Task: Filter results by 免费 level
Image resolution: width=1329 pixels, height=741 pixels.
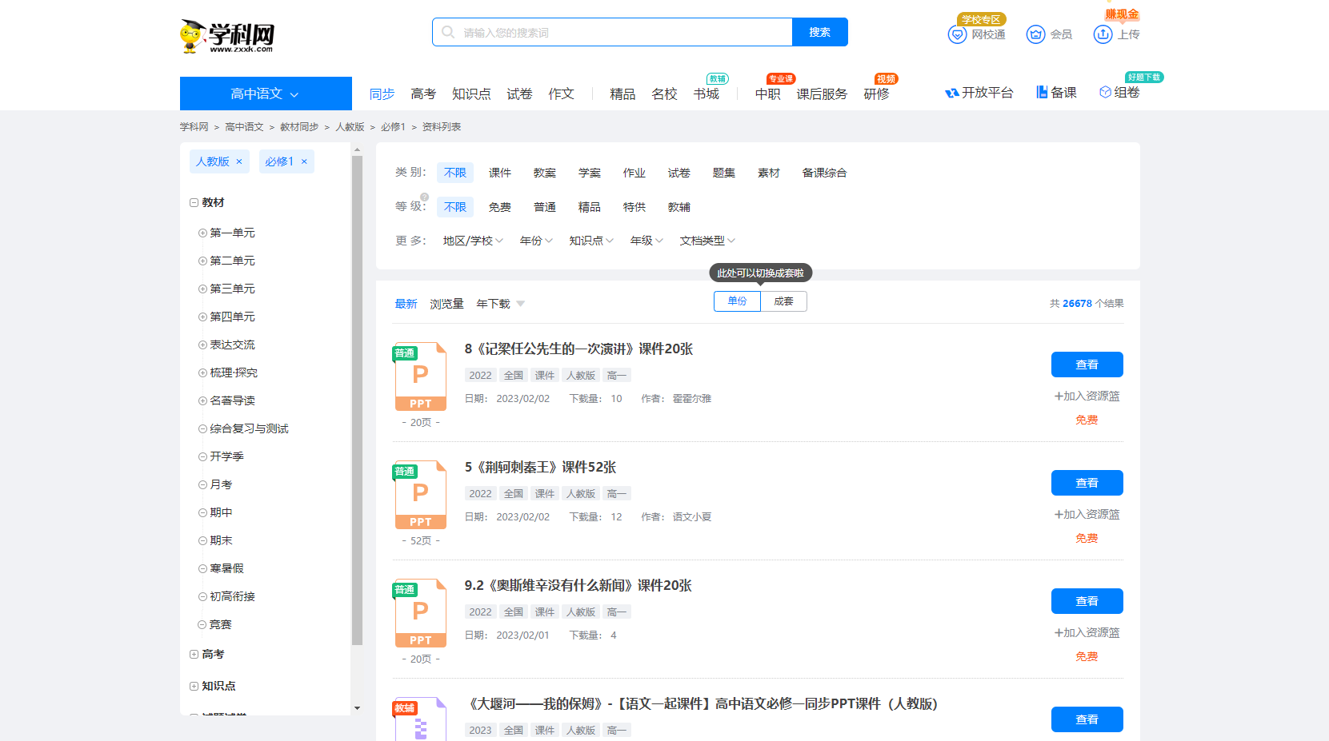Action: [499, 206]
